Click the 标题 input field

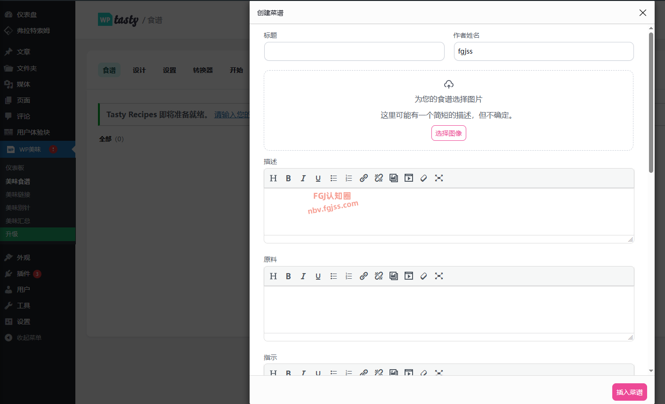354,51
